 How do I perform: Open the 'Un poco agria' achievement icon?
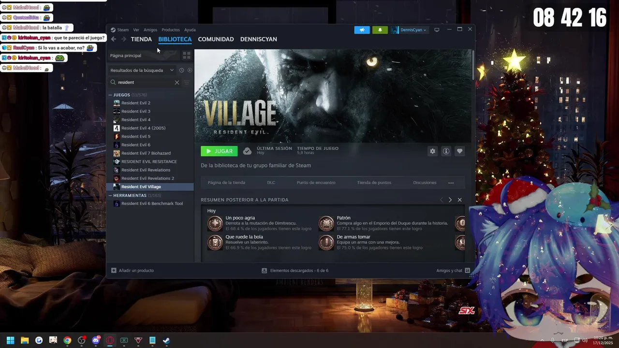coord(215,223)
